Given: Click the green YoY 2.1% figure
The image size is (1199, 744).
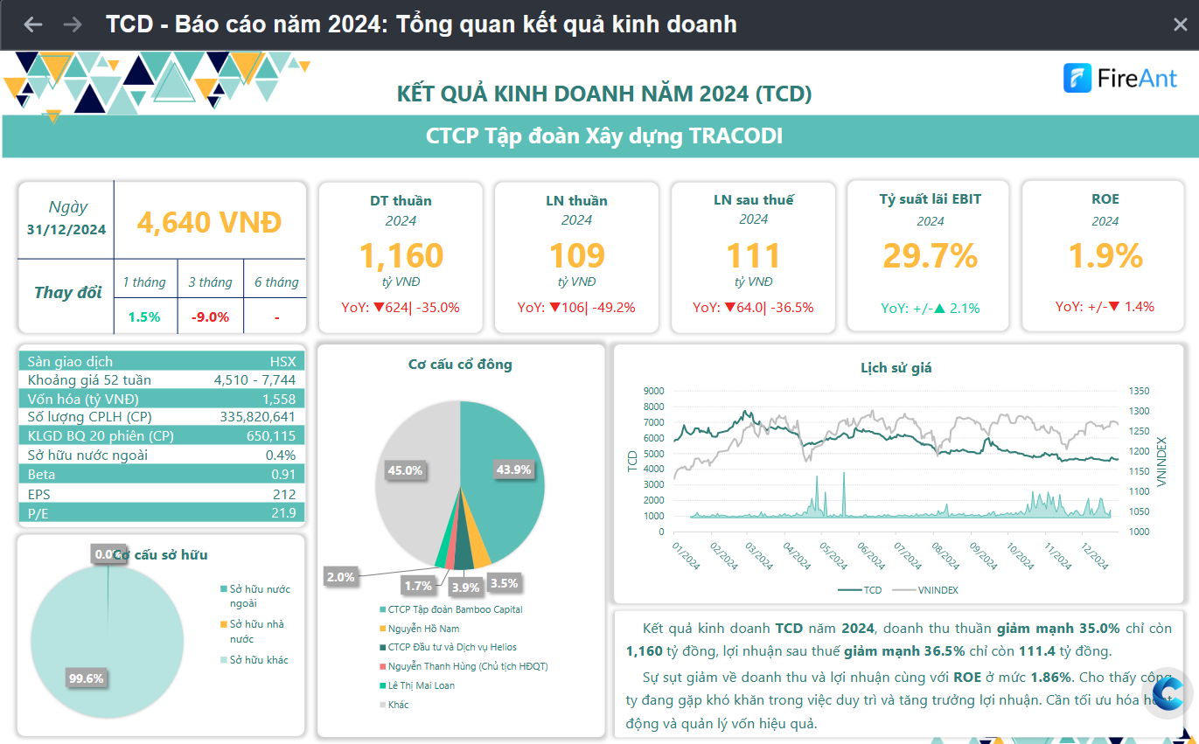Looking at the screenshot, I should (x=931, y=308).
